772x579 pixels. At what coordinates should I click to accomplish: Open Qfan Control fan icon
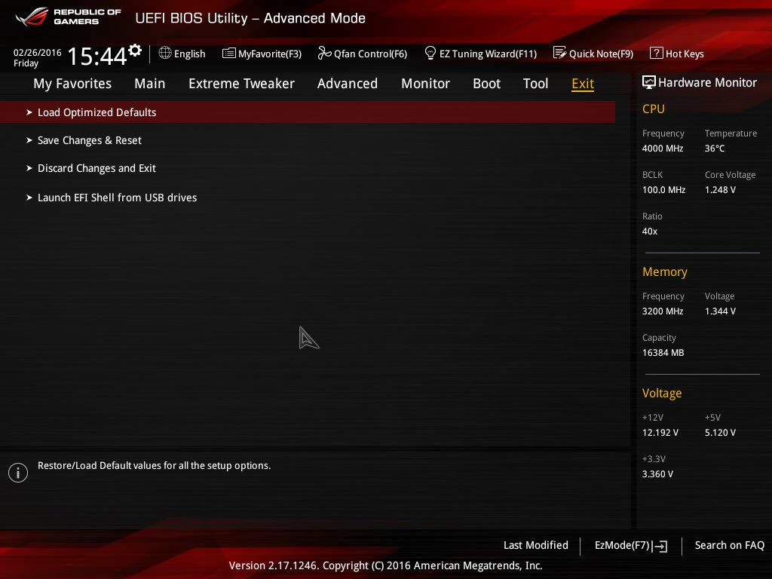(x=324, y=53)
